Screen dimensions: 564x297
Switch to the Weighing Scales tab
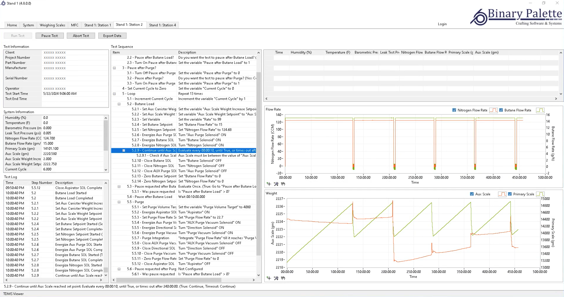pyautogui.click(x=52, y=25)
